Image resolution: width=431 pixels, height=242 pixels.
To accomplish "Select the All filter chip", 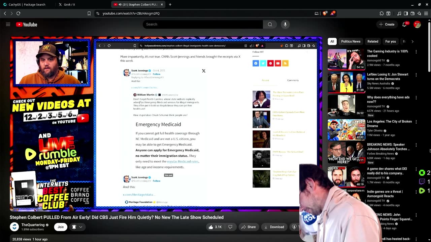I will point(332,41).
